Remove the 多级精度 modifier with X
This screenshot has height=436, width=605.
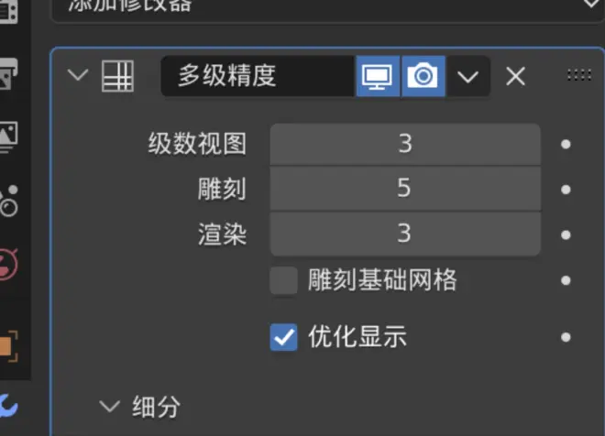click(x=515, y=76)
